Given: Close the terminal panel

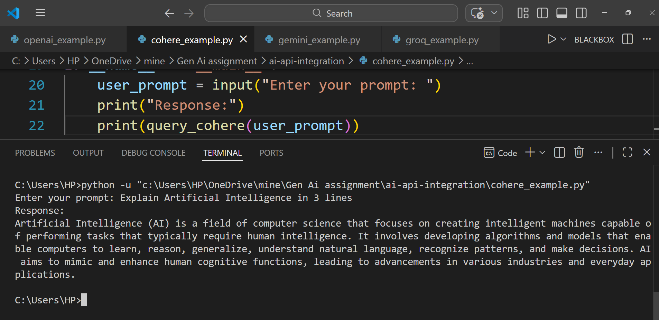Looking at the screenshot, I should [x=647, y=152].
